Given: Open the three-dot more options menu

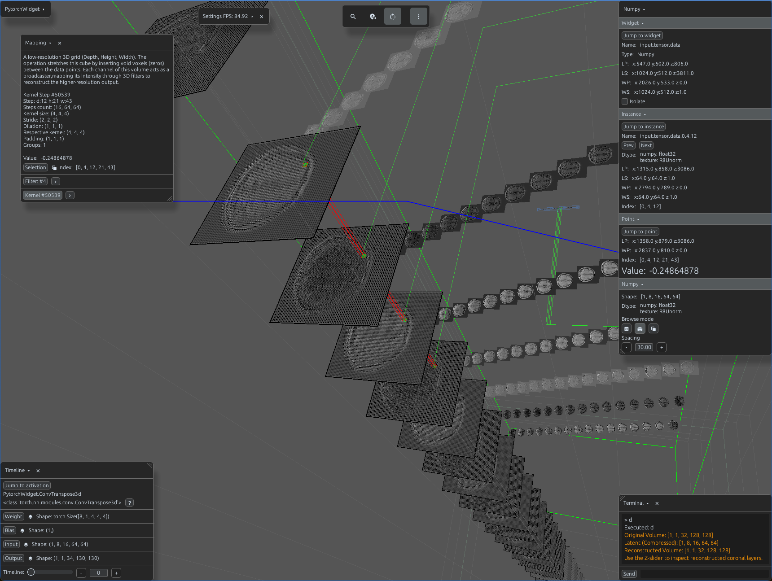Looking at the screenshot, I should (x=419, y=17).
